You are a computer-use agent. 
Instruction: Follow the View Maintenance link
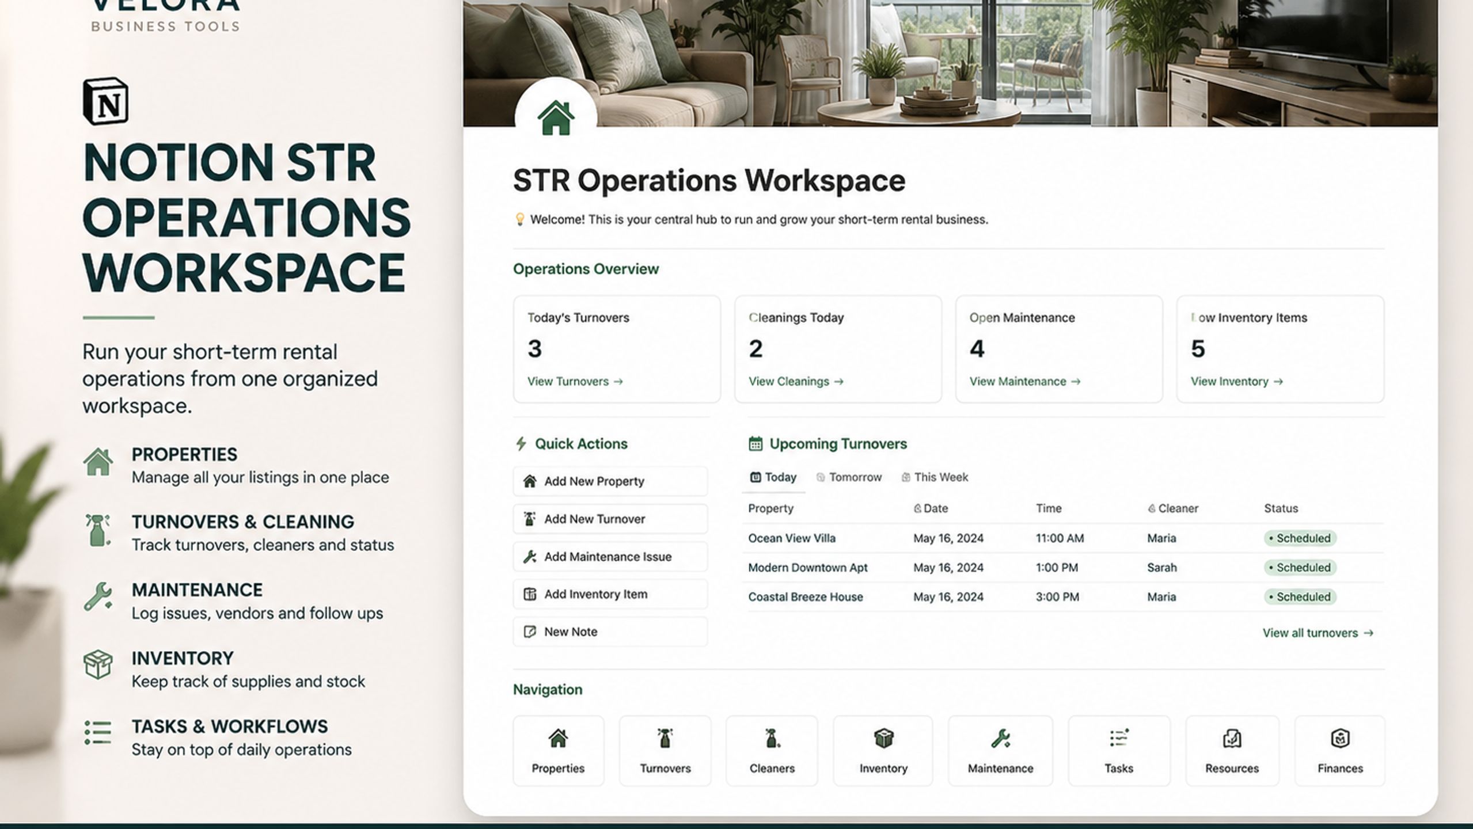click(1025, 381)
